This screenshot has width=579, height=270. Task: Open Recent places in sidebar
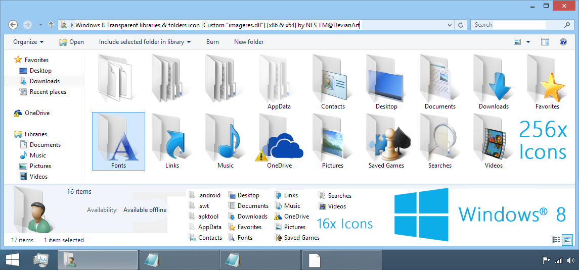(43, 92)
